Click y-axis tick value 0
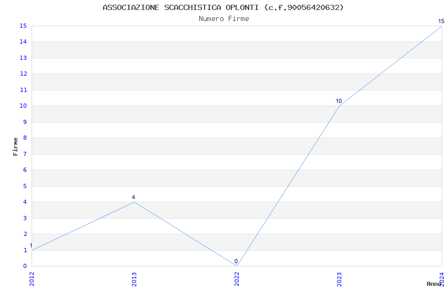 click(25, 266)
